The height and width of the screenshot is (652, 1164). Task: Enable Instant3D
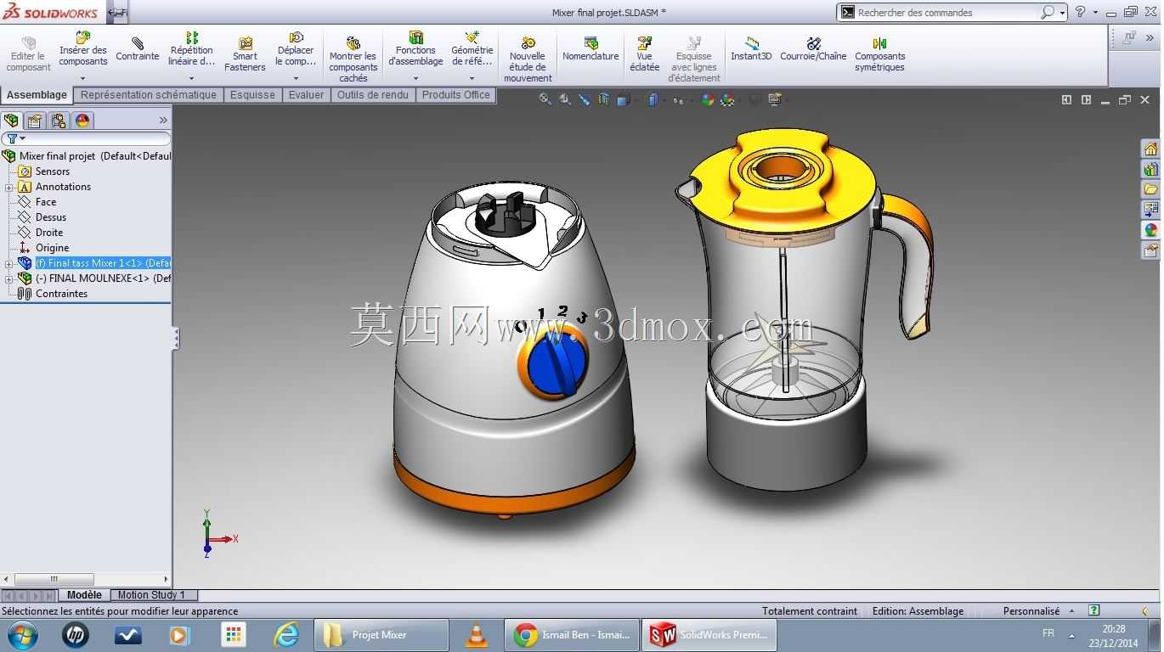point(751,49)
